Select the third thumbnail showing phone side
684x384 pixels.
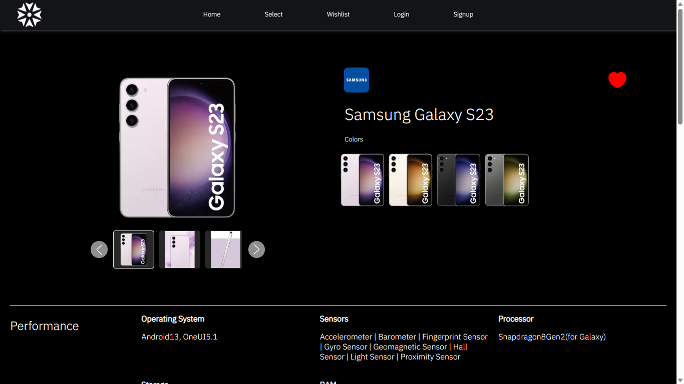223,249
